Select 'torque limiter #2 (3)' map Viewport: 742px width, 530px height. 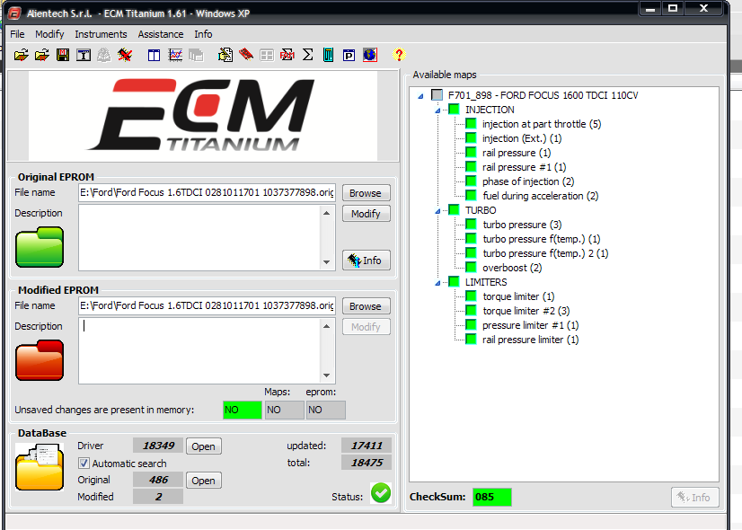tap(526, 311)
